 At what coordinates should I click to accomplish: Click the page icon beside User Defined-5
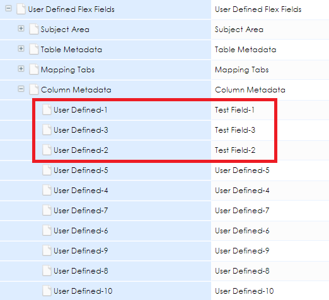pyautogui.click(x=47, y=170)
